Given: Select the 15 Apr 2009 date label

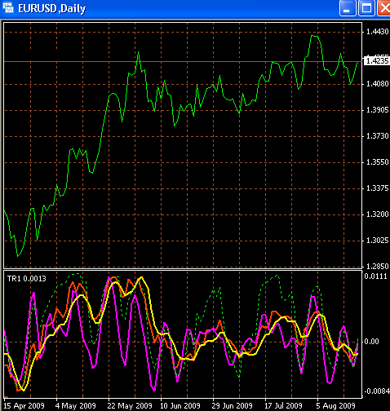Looking at the screenshot, I should click(24, 406).
